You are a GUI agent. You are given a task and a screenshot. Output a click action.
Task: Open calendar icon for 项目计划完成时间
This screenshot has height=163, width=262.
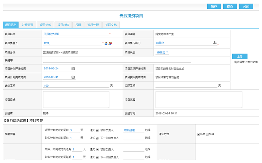[x=73, y=77]
